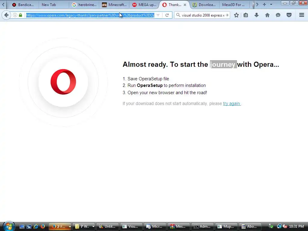Image resolution: width=308 pixels, height=231 pixels.
Task: Switch to the MEGA up... tab
Action: tap(144, 5)
